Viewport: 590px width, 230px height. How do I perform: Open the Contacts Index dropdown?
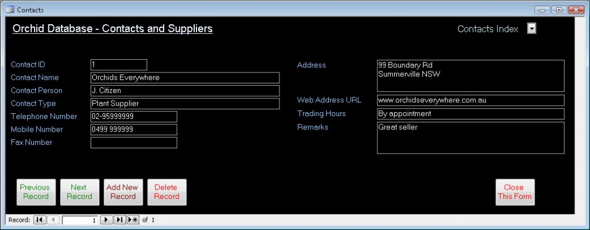(532, 29)
